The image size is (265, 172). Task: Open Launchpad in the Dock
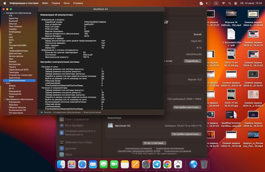coord(72,164)
